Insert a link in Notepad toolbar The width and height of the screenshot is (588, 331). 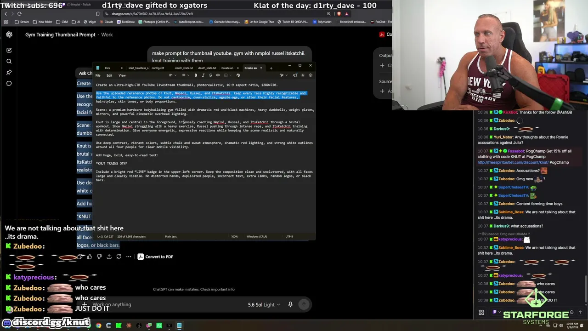(x=218, y=75)
